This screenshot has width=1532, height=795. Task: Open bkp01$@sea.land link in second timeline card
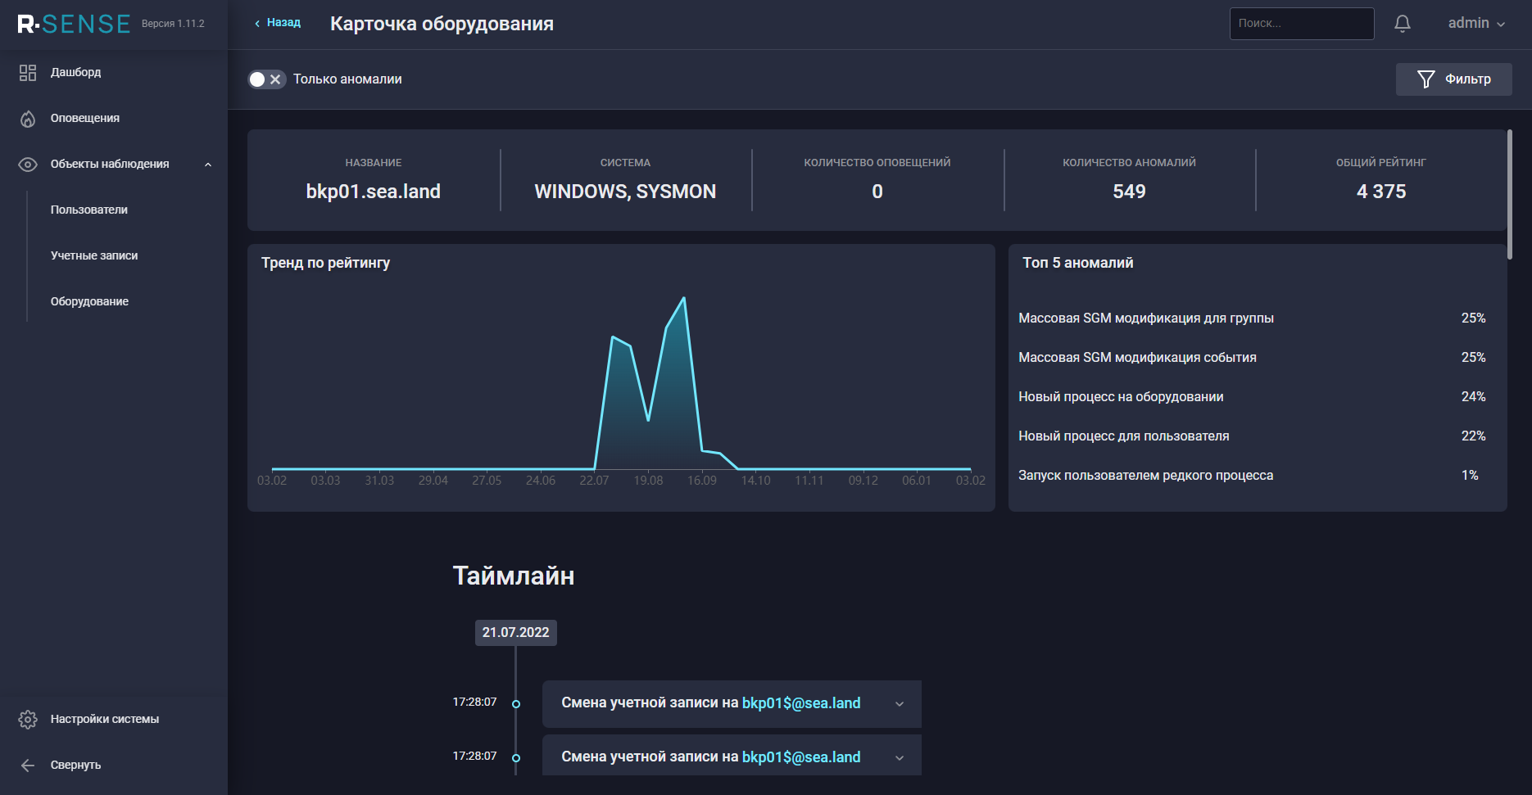click(801, 757)
